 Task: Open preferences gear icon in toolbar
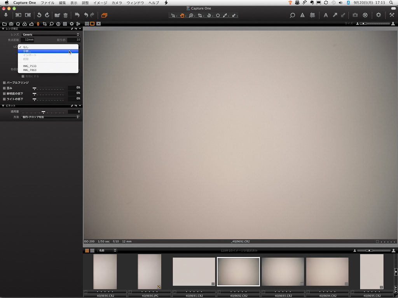[x=379, y=15]
